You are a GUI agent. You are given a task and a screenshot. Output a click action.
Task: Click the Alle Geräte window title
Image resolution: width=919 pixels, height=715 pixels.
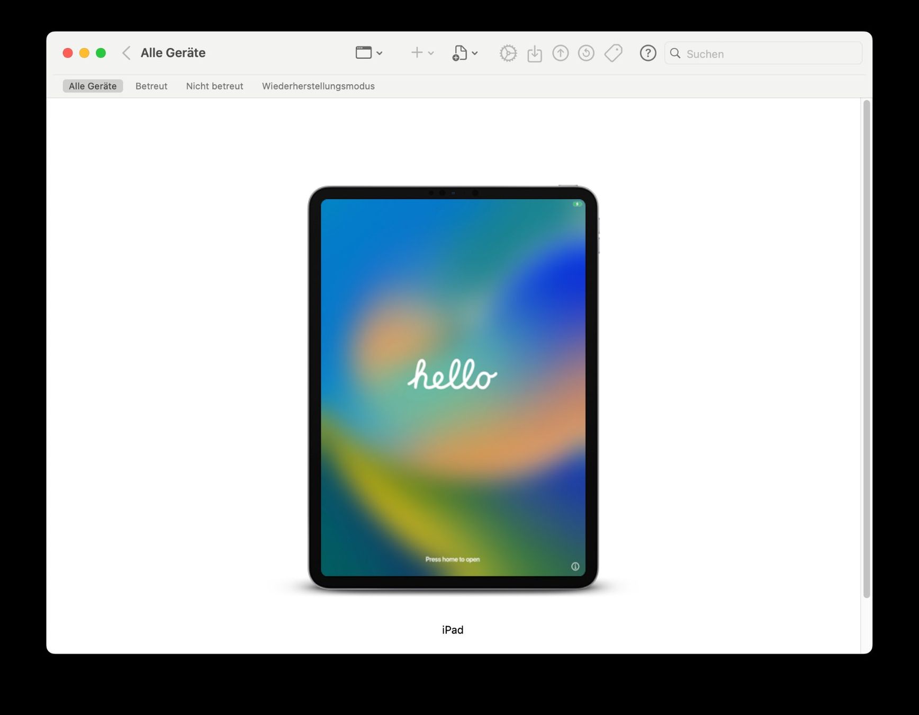tap(173, 53)
